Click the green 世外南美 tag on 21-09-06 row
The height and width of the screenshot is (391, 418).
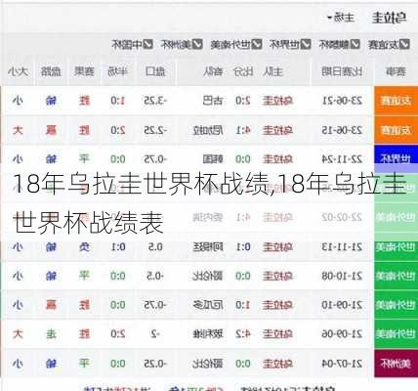tap(396, 334)
